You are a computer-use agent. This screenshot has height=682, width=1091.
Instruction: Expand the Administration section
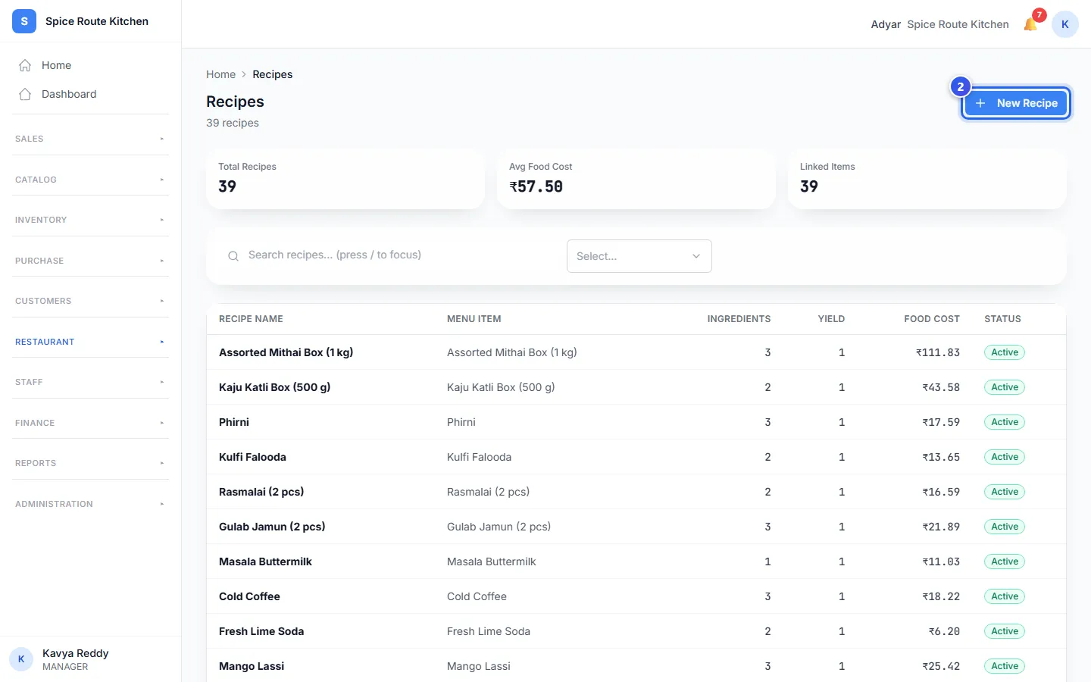click(90, 504)
